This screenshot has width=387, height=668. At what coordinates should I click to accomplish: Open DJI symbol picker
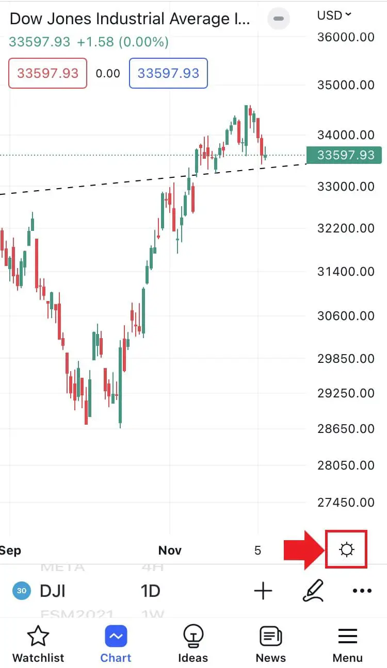(x=53, y=591)
